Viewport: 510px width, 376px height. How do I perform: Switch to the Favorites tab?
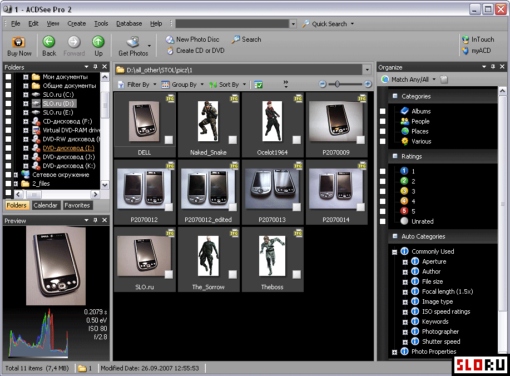click(x=77, y=205)
